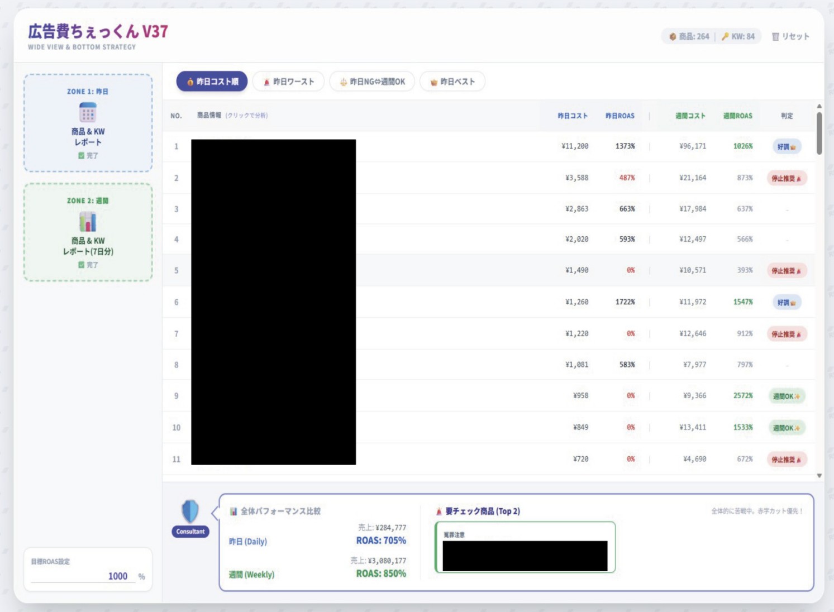Viewport: 834px width, 612px height.
Task: Click the 商品: 264 box icon
Action: tap(673, 37)
